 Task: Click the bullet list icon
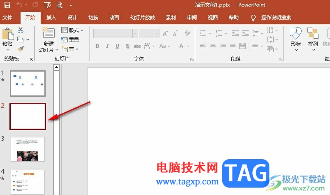(x=203, y=33)
